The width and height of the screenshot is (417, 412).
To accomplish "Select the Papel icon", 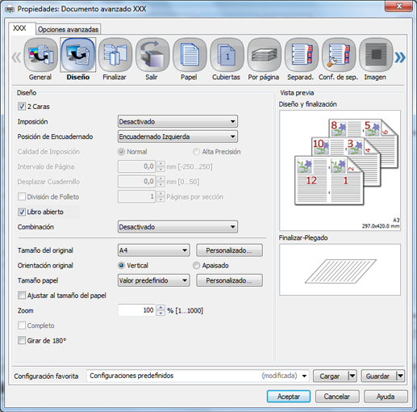I will 190,55.
